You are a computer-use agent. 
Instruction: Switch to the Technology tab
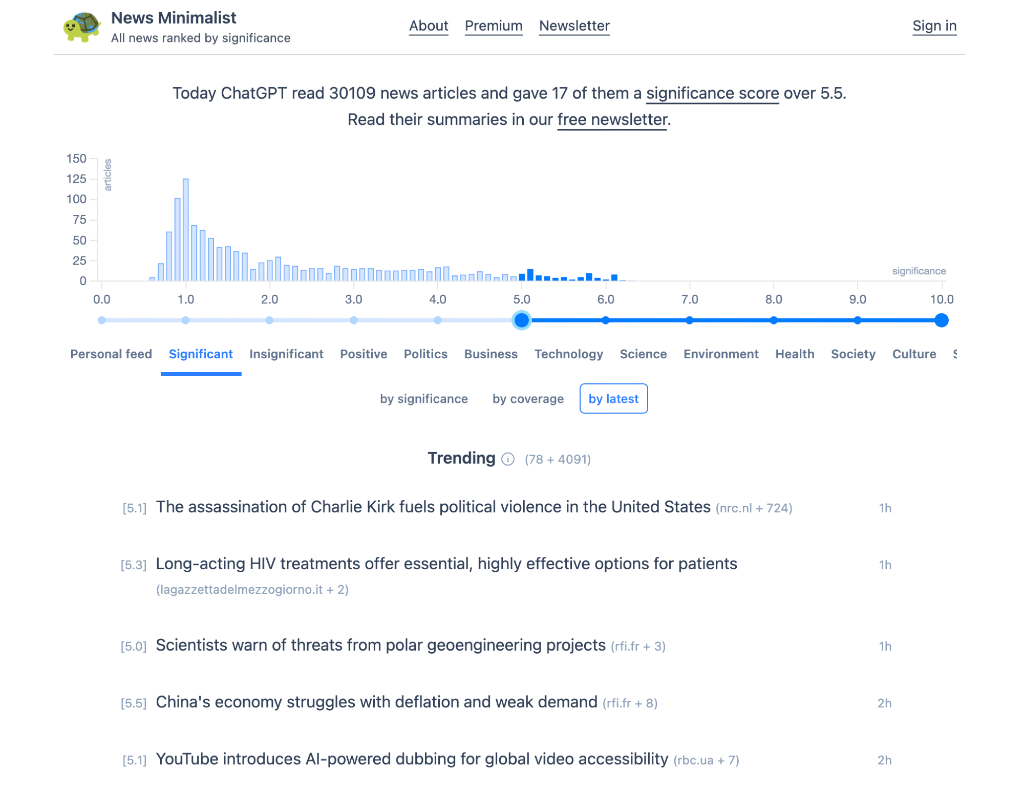[568, 354]
